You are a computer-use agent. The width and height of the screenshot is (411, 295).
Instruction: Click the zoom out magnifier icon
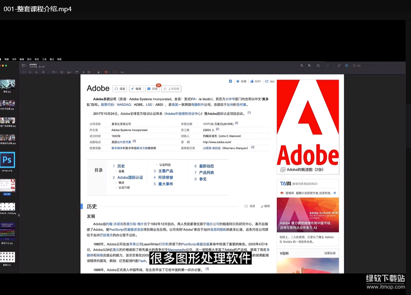coord(302,65)
